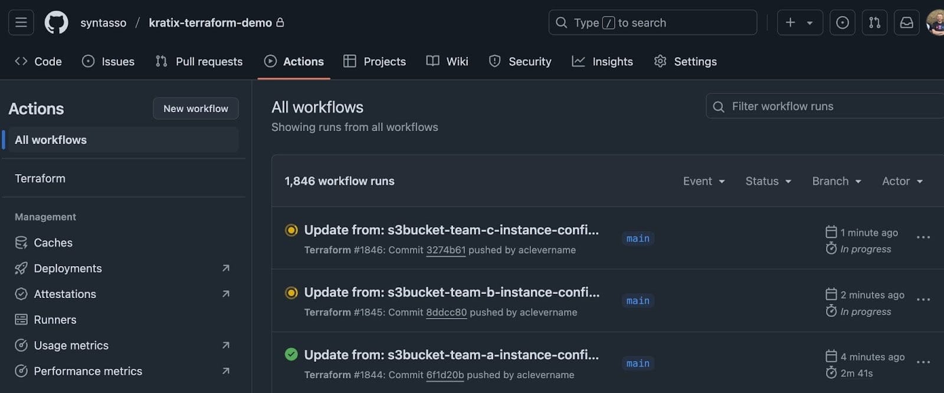This screenshot has height=393, width=944.
Task: Switch to the Pull requests tab
Action: (199, 61)
